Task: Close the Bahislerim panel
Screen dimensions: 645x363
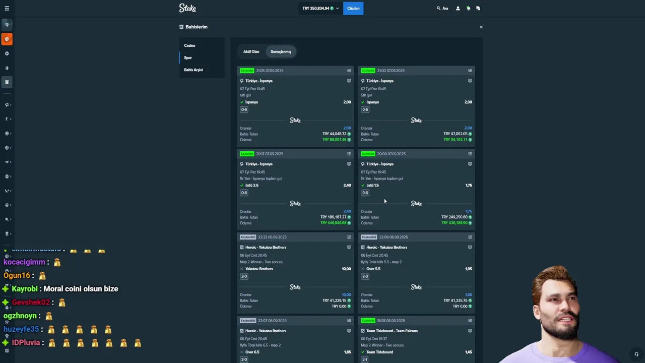Action: (x=481, y=27)
